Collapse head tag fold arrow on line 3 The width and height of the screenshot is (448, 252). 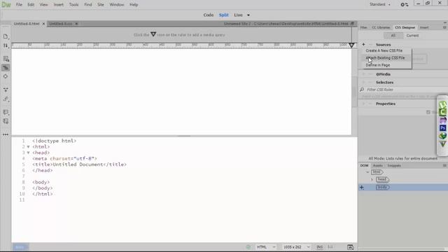[x=28, y=153]
